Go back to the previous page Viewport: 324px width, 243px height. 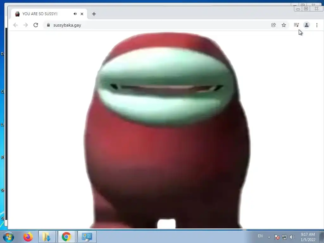pyautogui.click(x=16, y=25)
